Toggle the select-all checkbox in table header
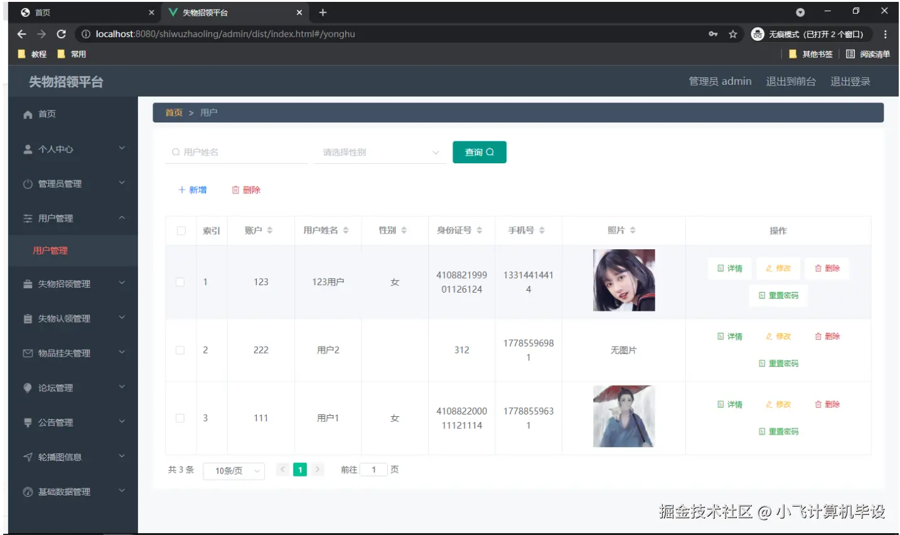The width and height of the screenshot is (900, 535). point(181,230)
